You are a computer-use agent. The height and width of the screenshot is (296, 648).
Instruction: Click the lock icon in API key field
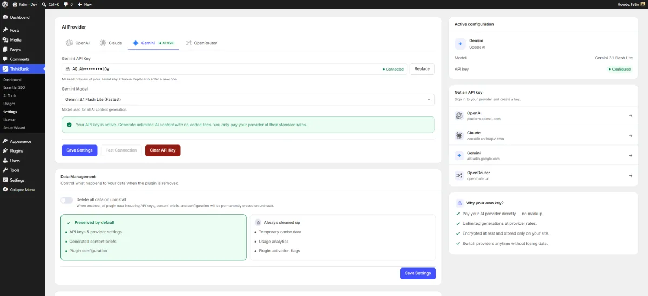67,69
